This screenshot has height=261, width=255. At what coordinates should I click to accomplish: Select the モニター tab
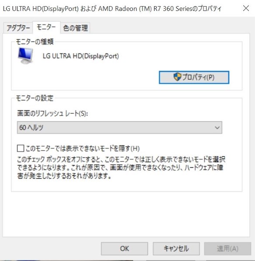tap(46, 27)
